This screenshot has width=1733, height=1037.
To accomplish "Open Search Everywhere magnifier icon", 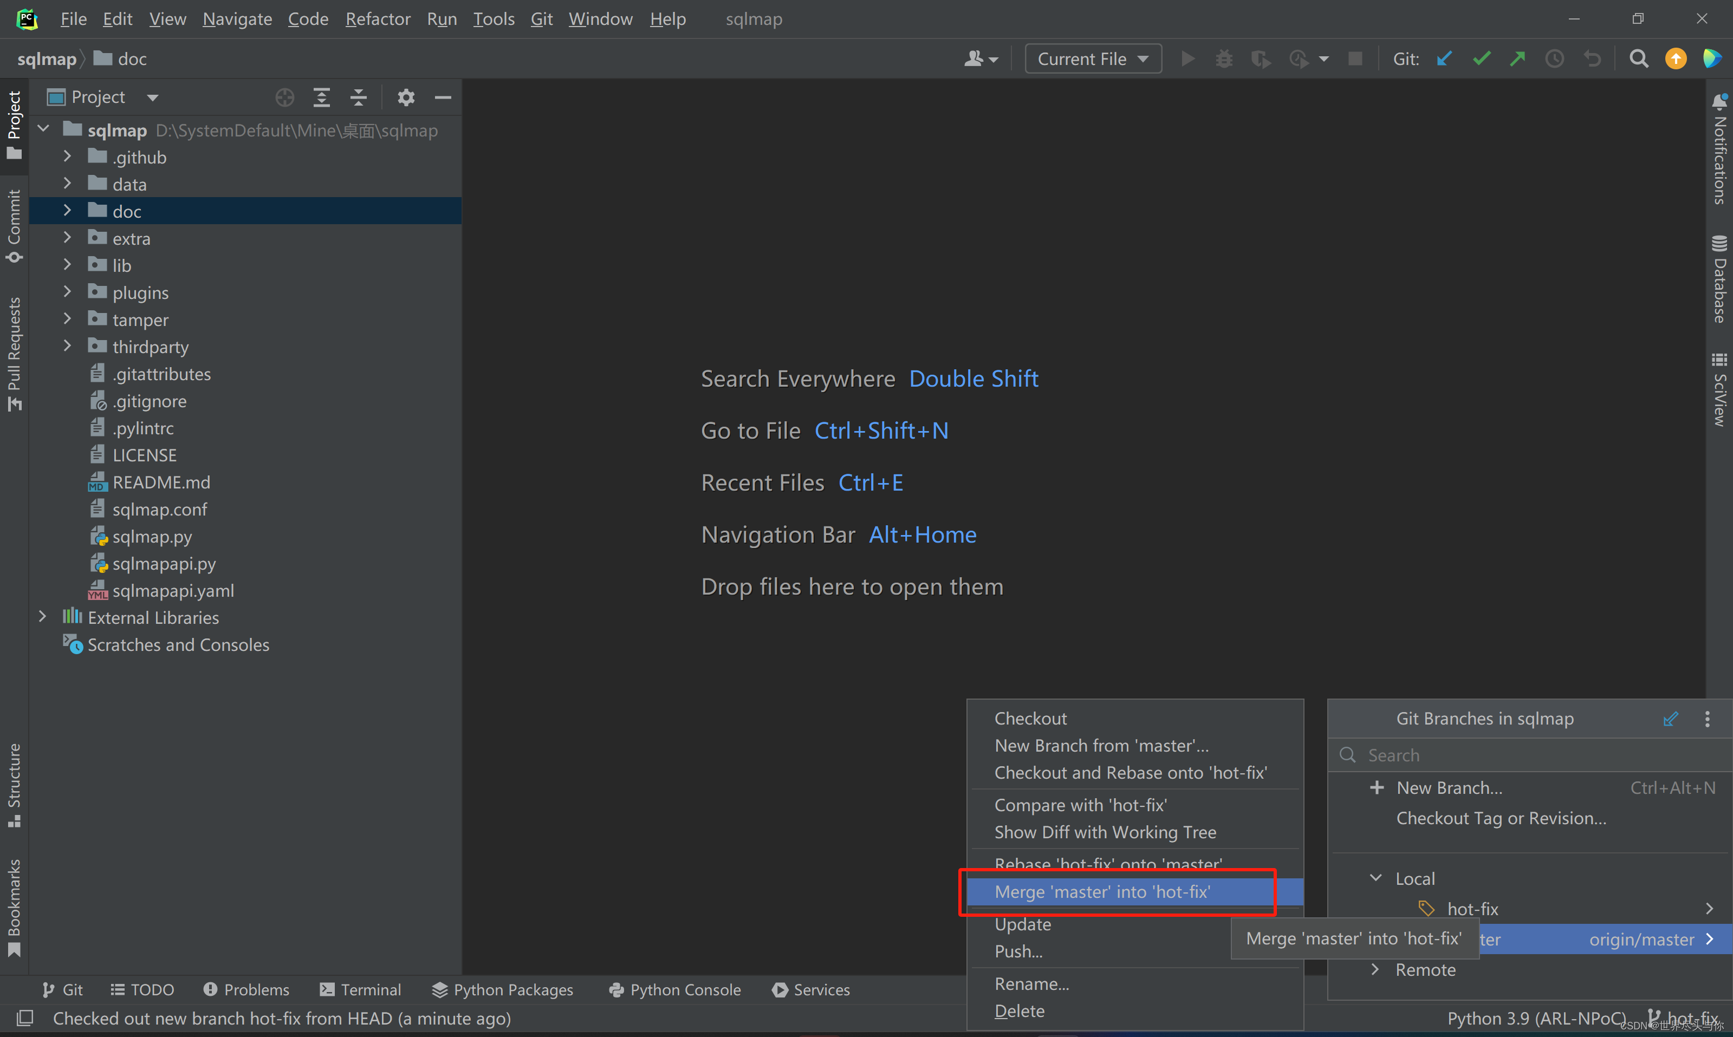I will tap(1639, 58).
